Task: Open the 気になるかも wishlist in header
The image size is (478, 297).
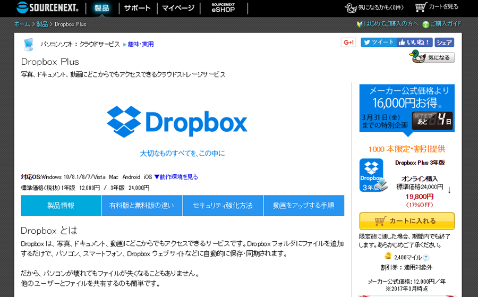Action: coord(374,7)
